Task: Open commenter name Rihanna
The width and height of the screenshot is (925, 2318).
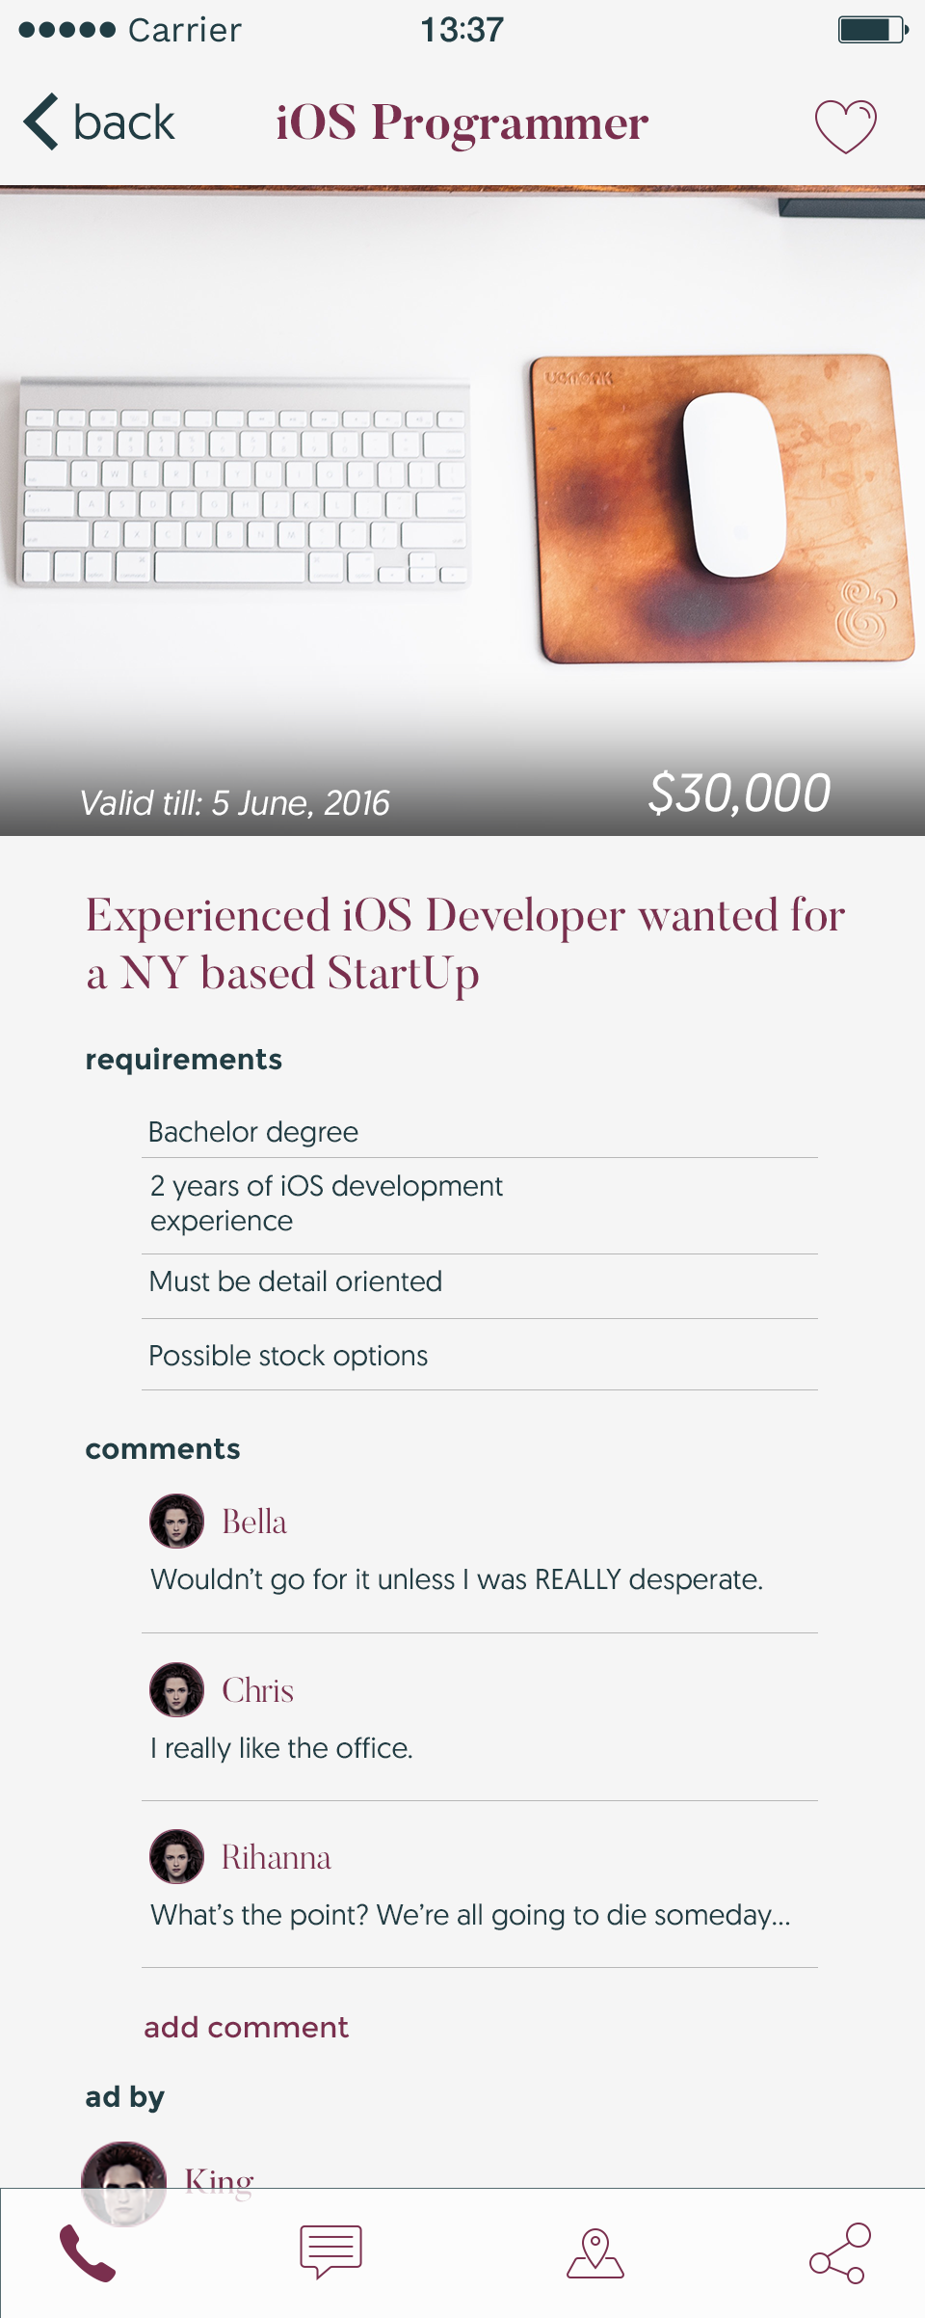Action: tap(277, 1857)
